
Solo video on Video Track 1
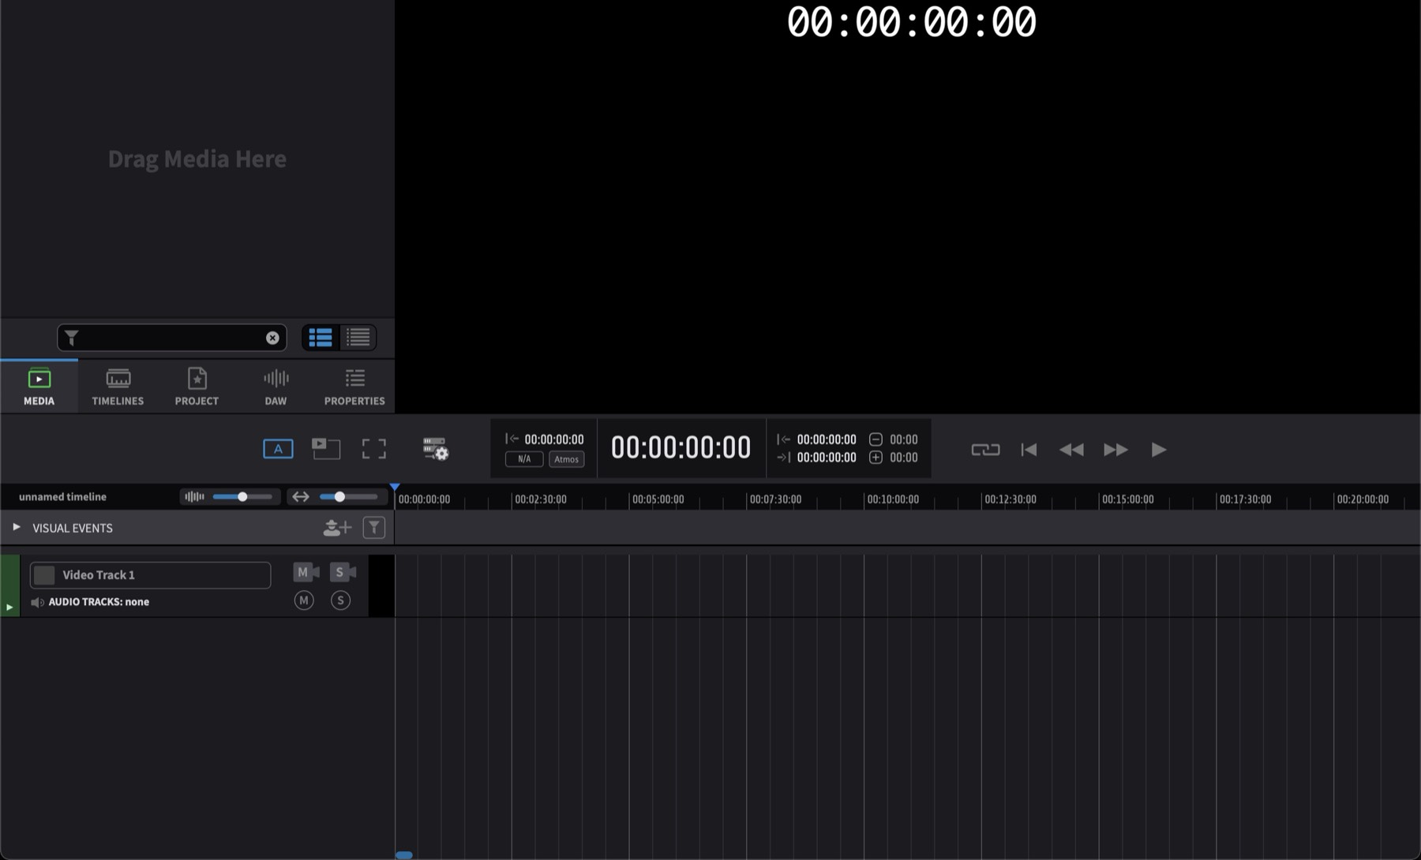pyautogui.click(x=343, y=572)
